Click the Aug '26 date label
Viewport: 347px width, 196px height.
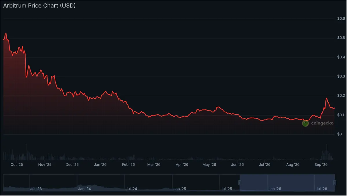(293, 164)
